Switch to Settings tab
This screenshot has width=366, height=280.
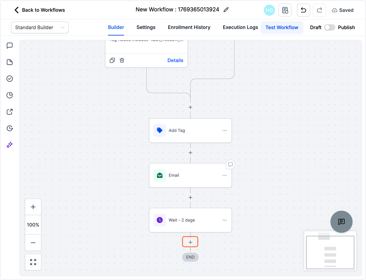coord(146,27)
